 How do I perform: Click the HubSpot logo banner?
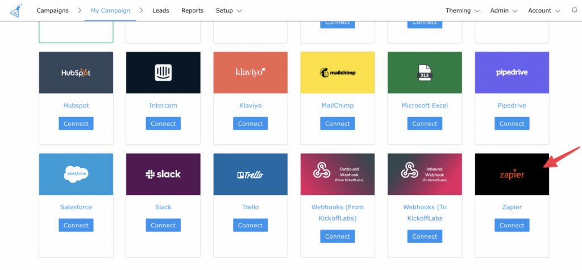click(76, 72)
